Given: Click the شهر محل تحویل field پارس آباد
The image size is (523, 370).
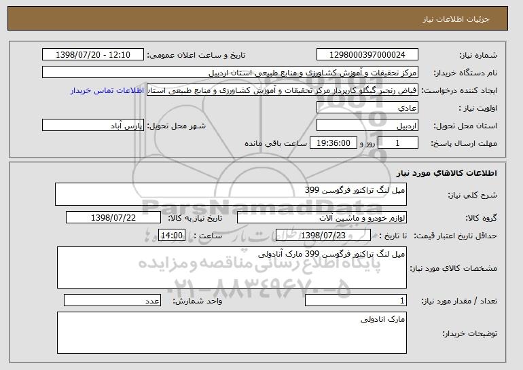Looking at the screenshot, I should coord(93,126).
